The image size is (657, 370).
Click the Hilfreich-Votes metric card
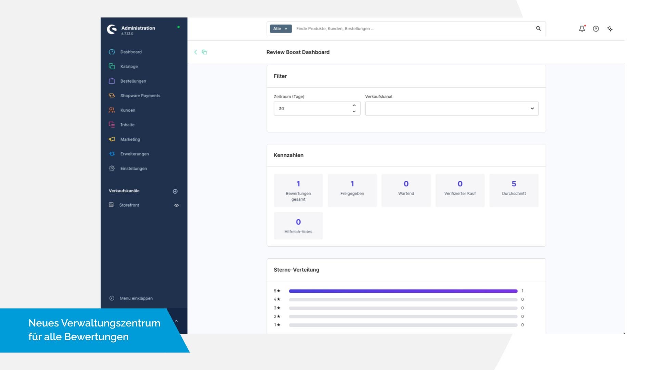(x=298, y=226)
